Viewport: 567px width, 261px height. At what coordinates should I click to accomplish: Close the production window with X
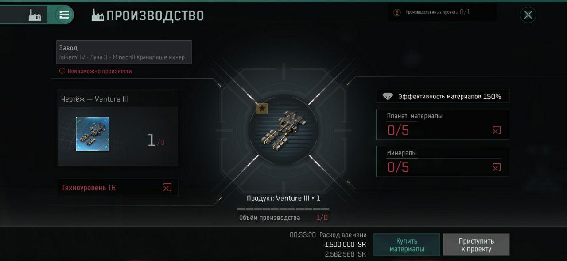point(528,15)
